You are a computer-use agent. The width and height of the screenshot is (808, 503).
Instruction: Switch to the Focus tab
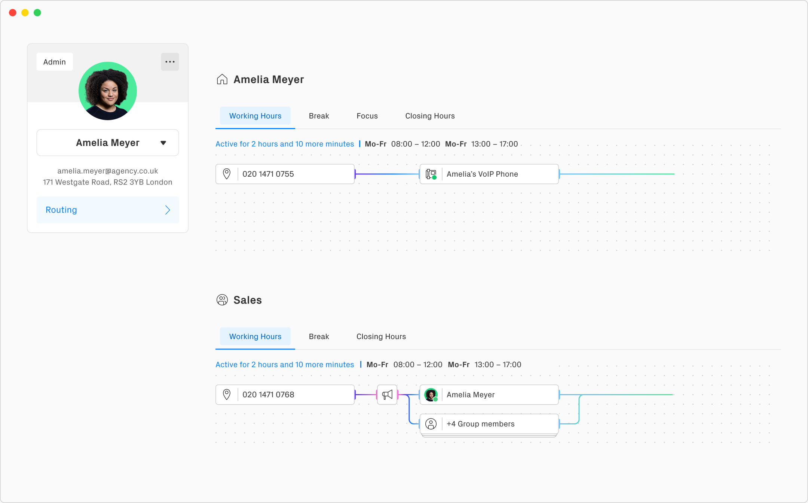(367, 116)
